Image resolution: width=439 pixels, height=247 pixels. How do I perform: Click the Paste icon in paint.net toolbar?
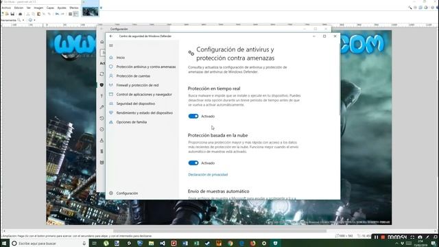click(38, 14)
